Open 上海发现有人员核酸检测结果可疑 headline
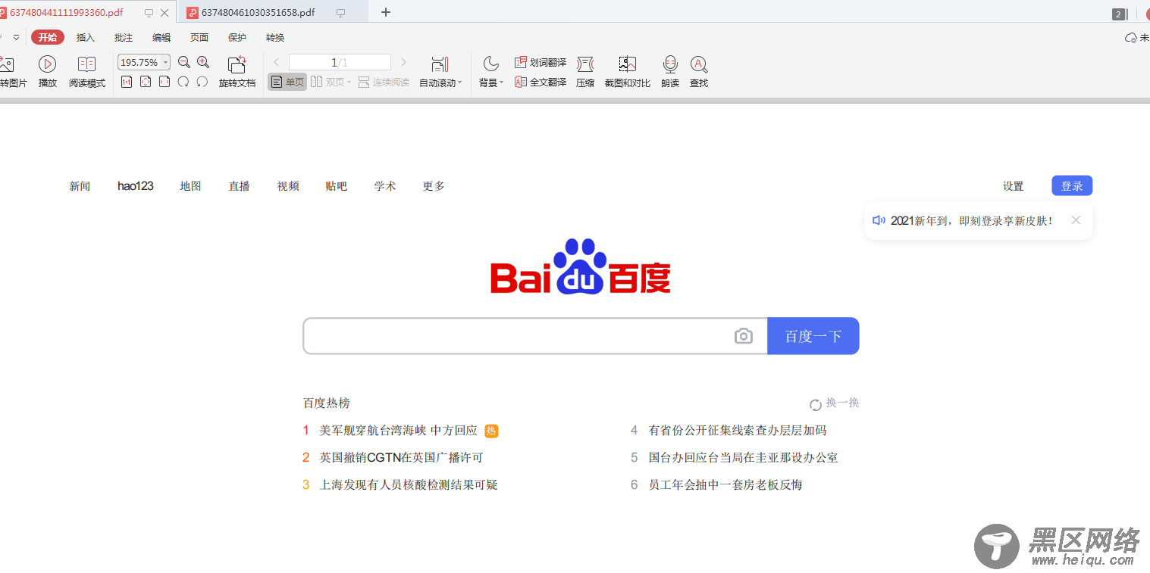The height and width of the screenshot is (573, 1150). click(409, 485)
